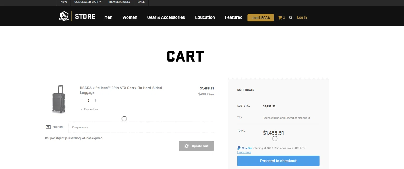
Task: Open the Members Only top link
Action: pyautogui.click(x=119, y=2)
